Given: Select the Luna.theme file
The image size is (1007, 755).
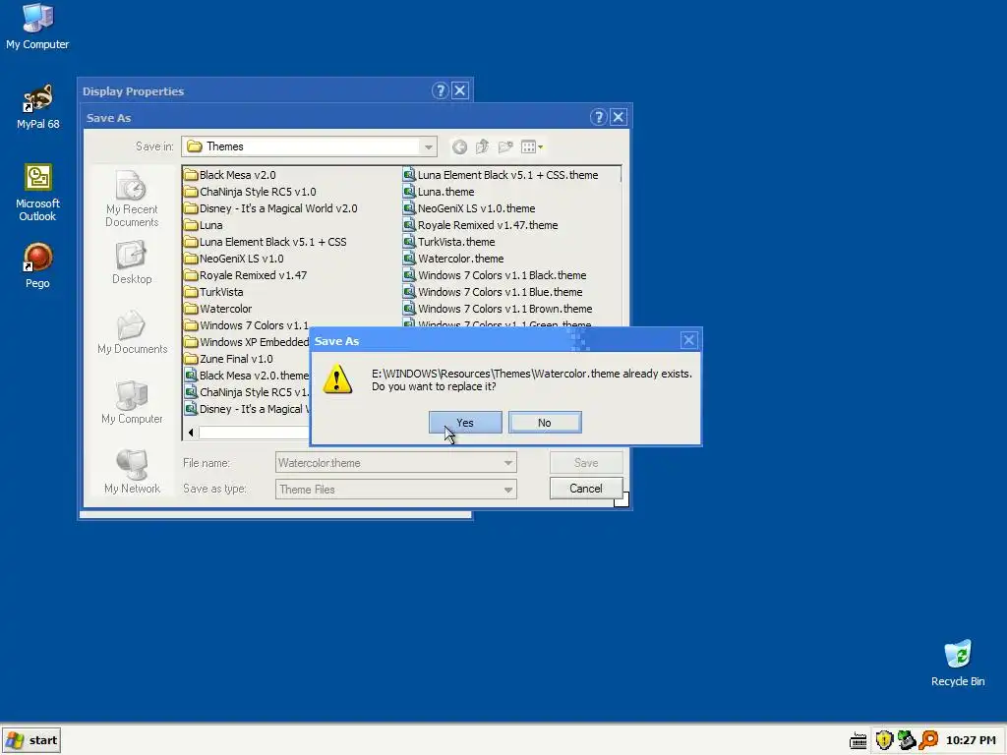Looking at the screenshot, I should point(439,192).
